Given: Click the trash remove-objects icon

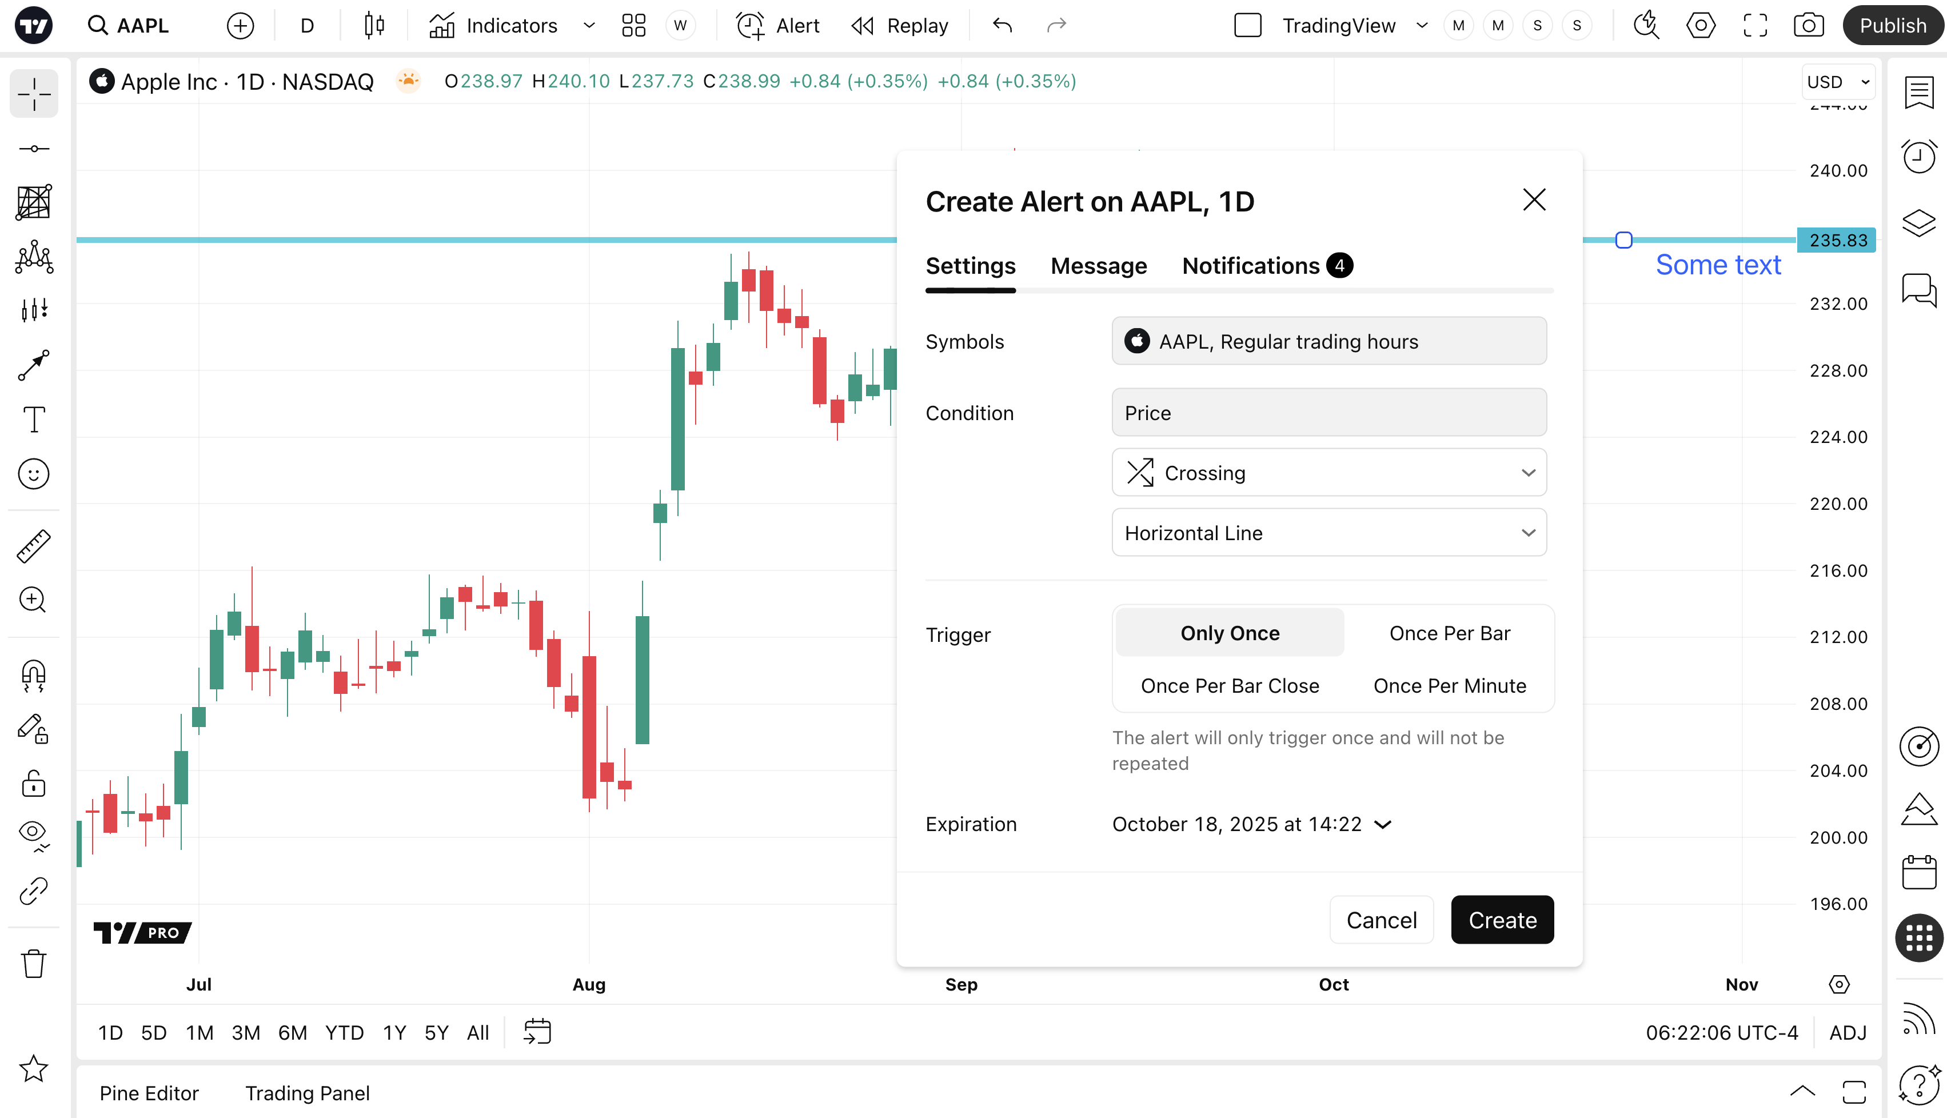Looking at the screenshot, I should pyautogui.click(x=33, y=963).
